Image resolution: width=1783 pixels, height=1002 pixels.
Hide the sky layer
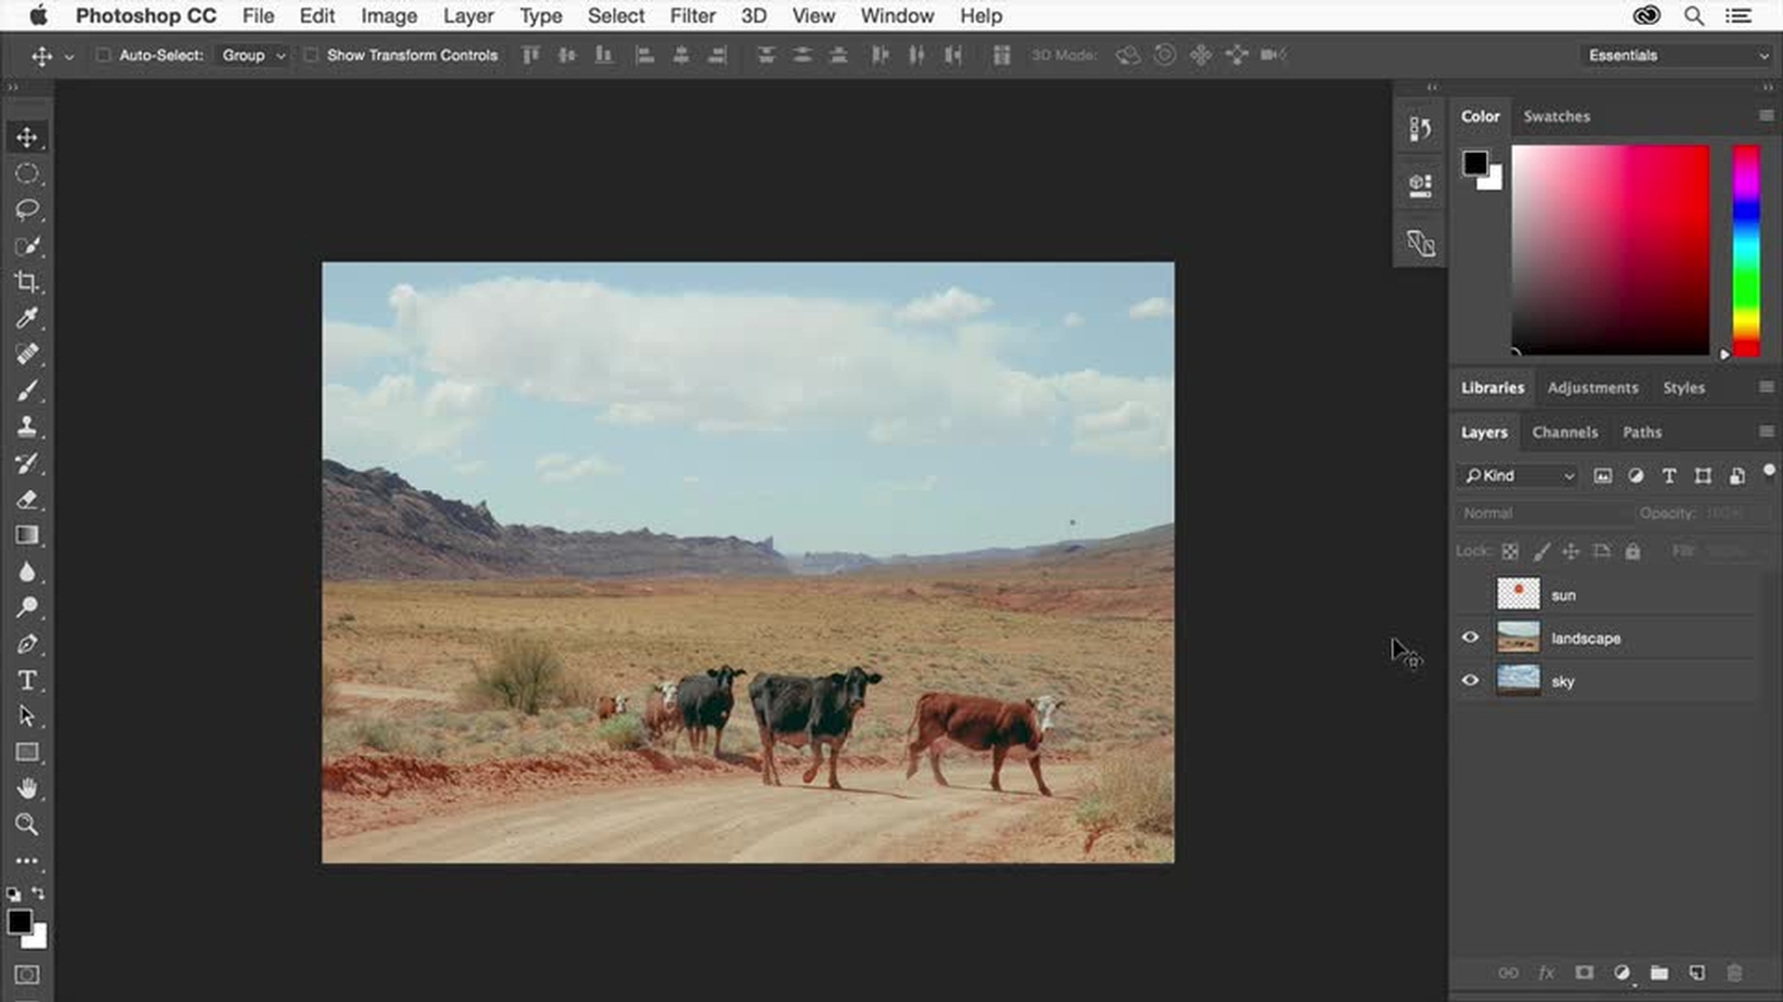1470,680
